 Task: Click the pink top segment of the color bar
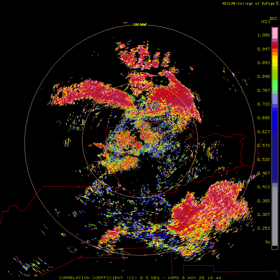[x=275, y=33]
